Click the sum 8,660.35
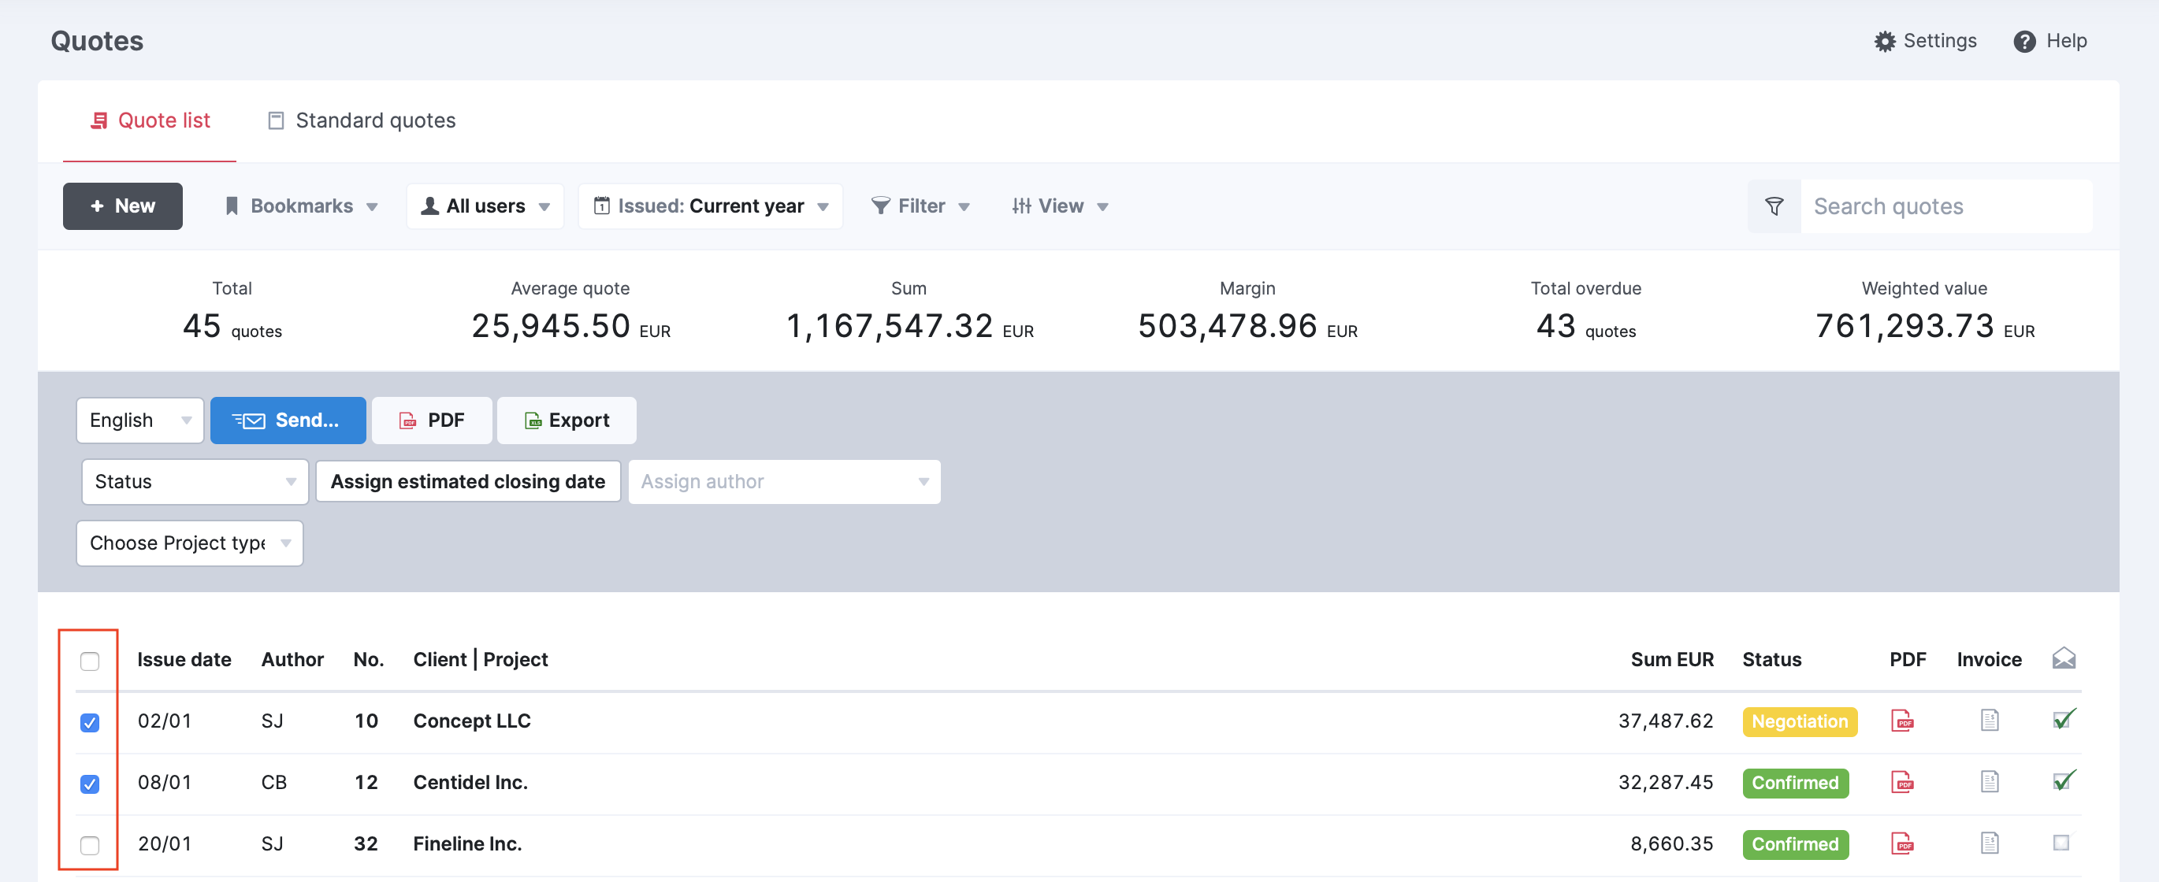The image size is (2159, 882). [x=1671, y=843]
